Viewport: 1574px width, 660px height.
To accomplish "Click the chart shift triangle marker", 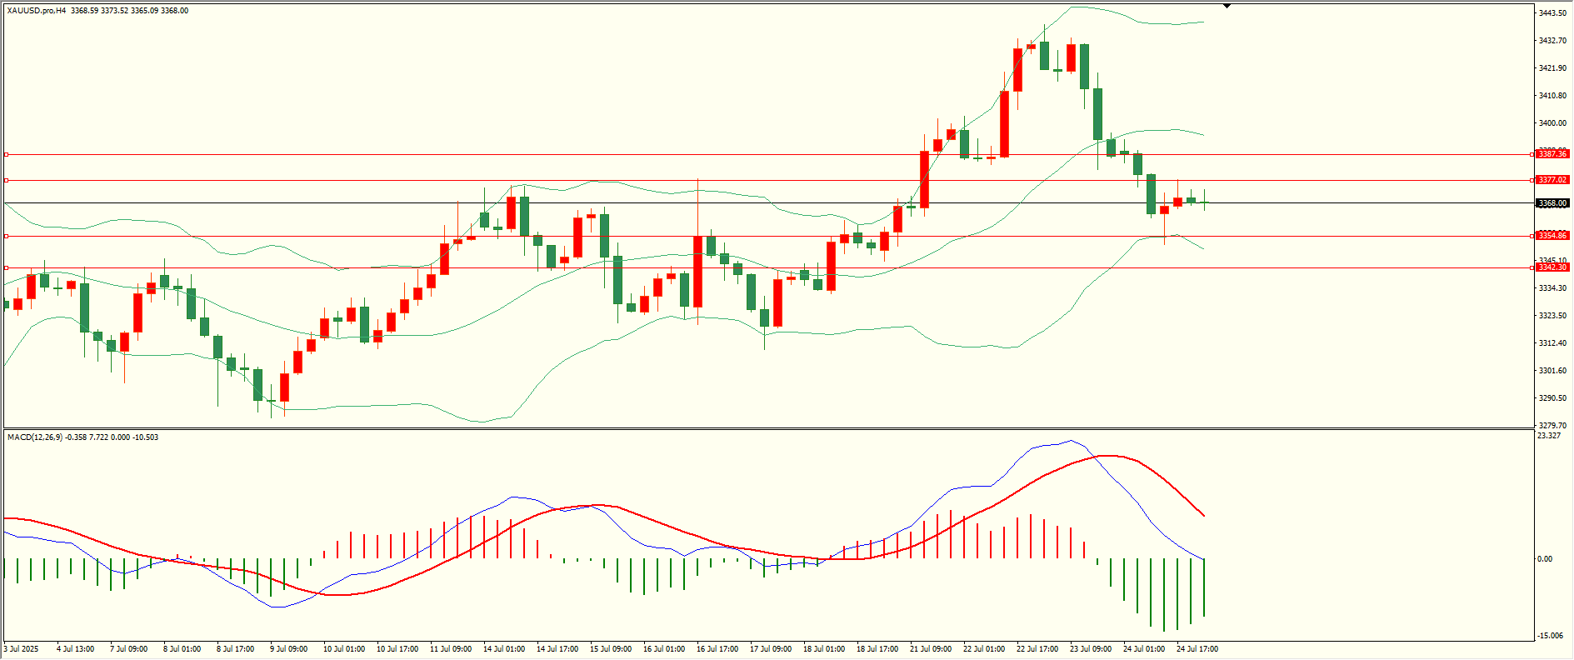I will [1227, 6].
